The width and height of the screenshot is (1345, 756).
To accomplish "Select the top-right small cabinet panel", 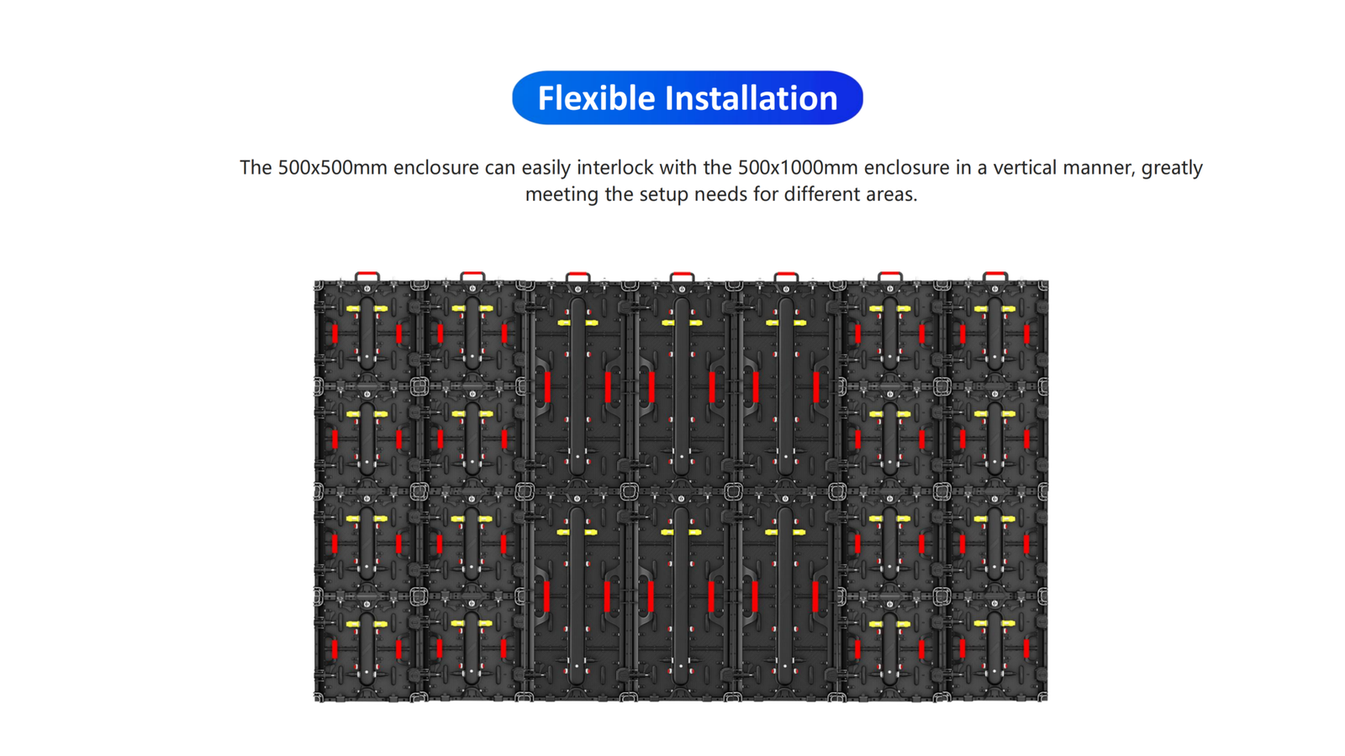I will click(x=994, y=333).
